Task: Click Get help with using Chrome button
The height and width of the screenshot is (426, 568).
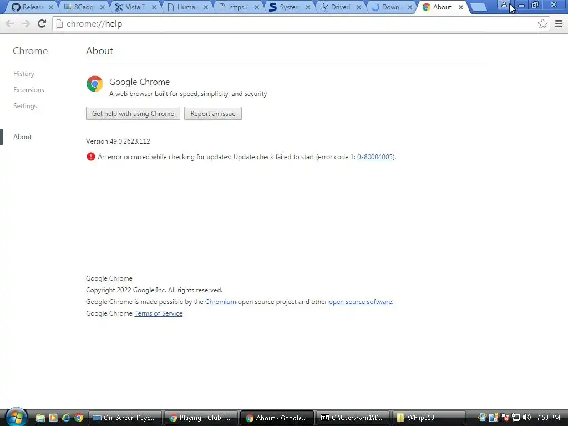Action: (x=133, y=113)
